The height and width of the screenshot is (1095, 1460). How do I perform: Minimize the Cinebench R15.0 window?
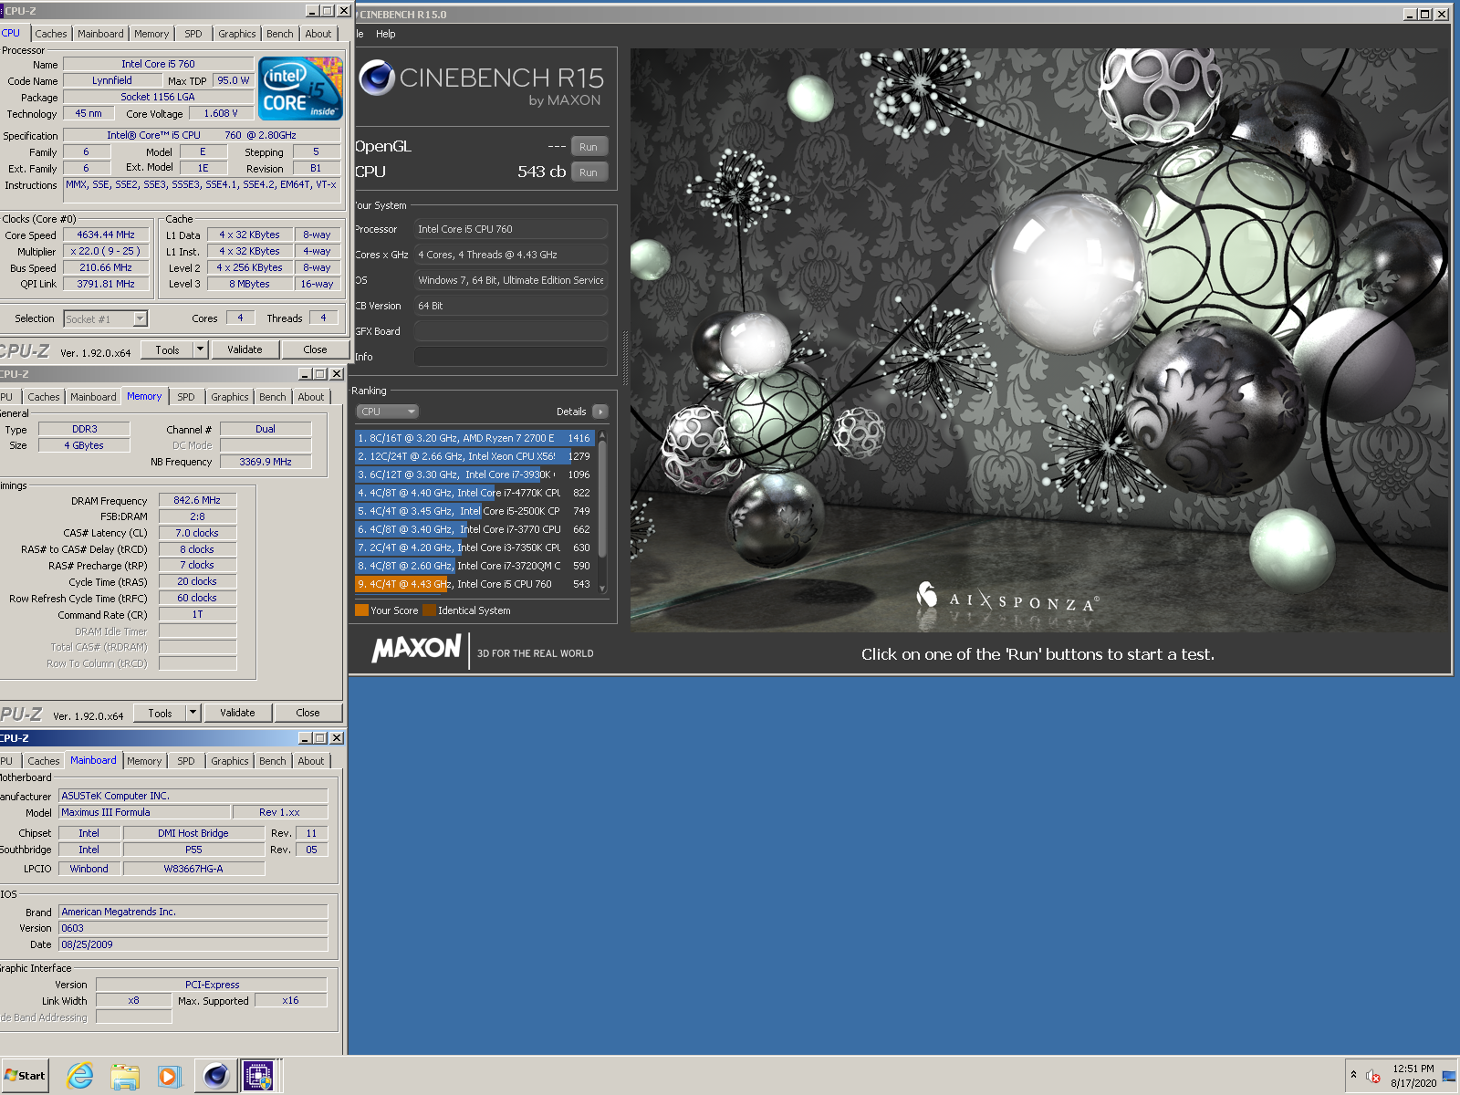1409,14
